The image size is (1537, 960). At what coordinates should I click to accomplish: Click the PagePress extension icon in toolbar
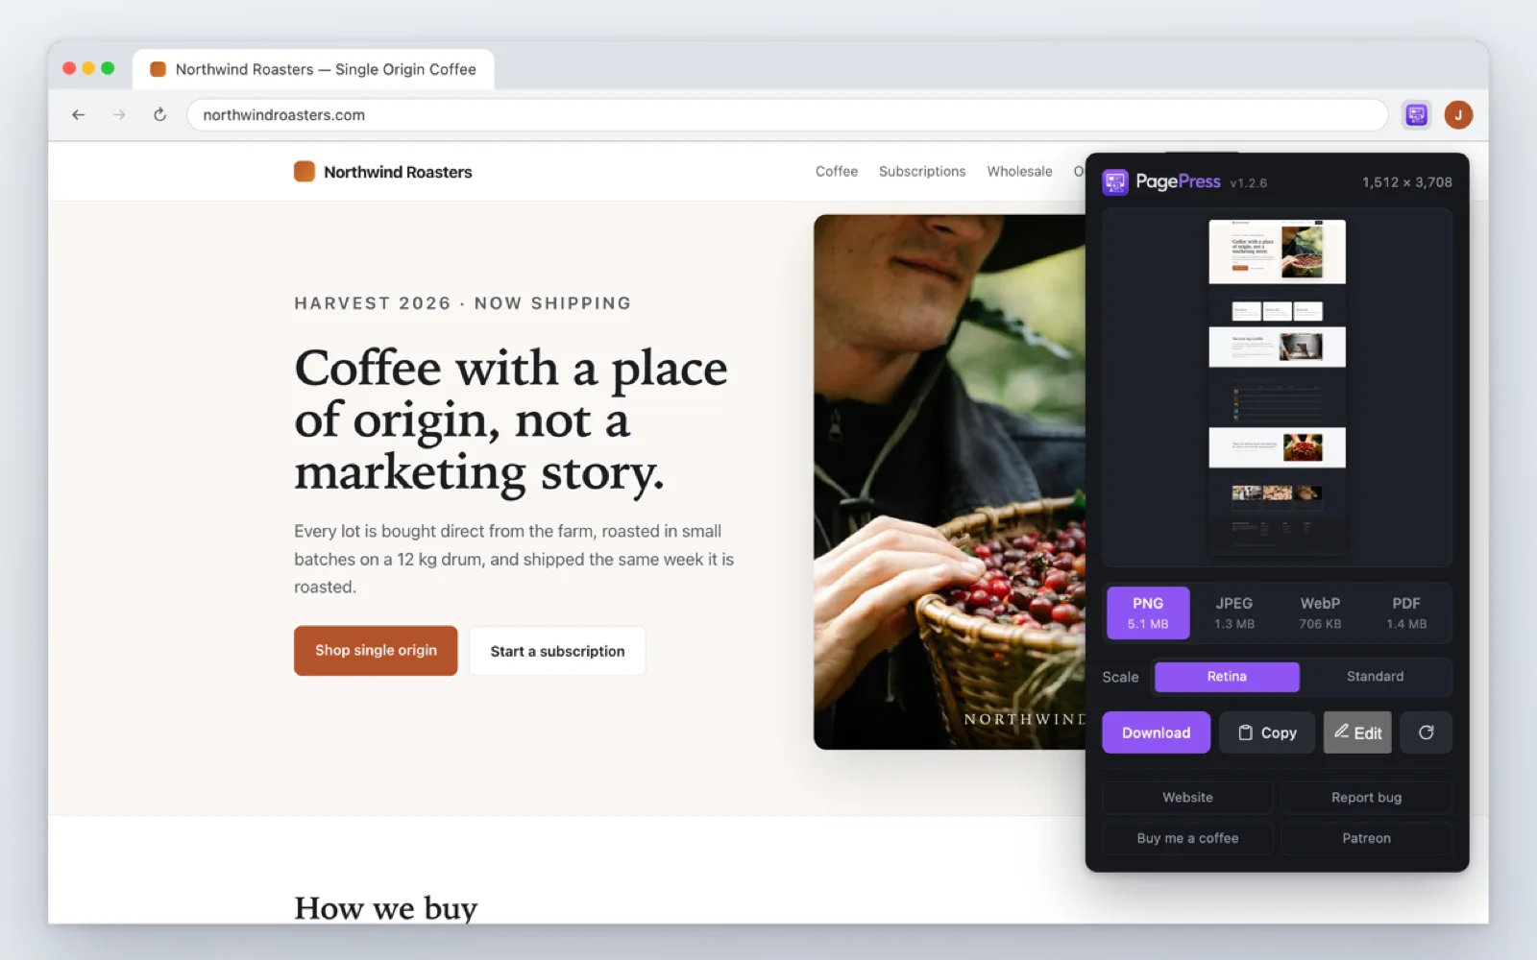point(1416,115)
